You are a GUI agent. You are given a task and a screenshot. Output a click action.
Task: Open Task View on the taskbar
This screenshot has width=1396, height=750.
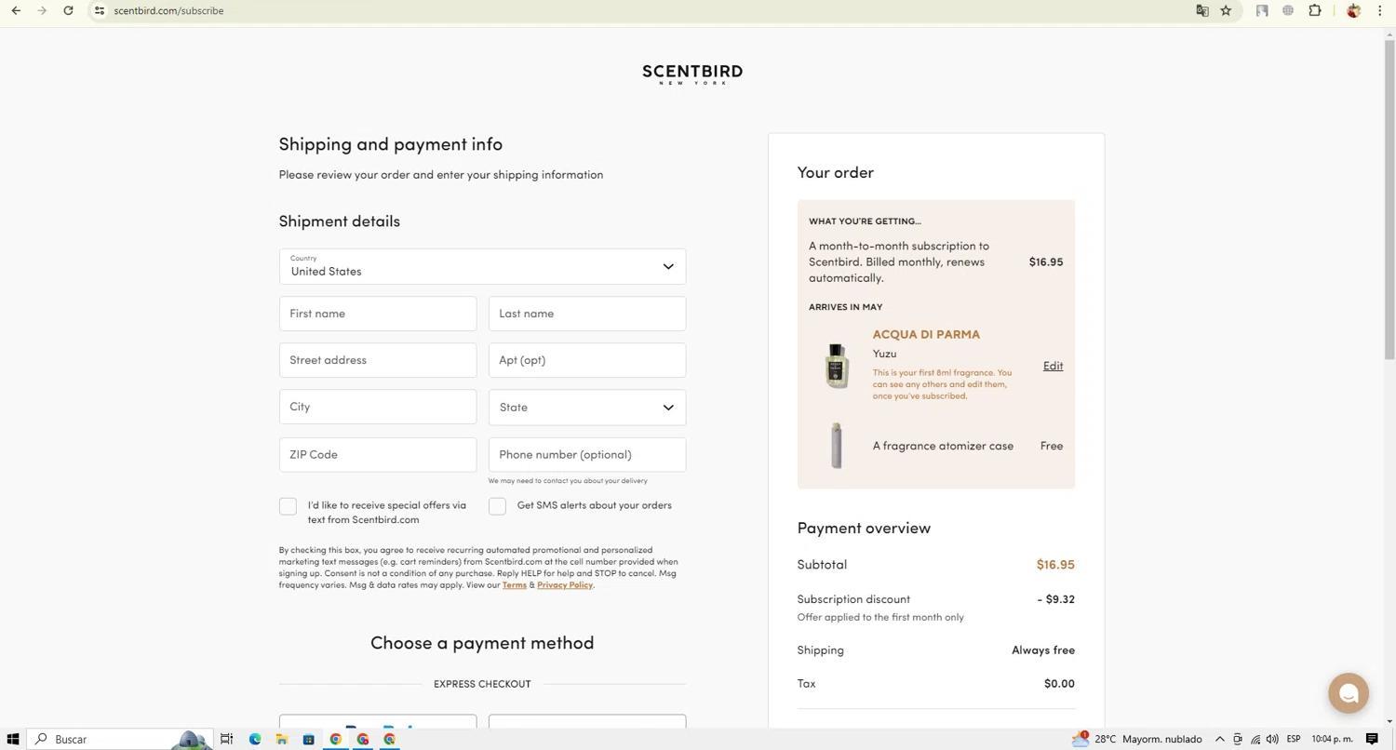226,739
